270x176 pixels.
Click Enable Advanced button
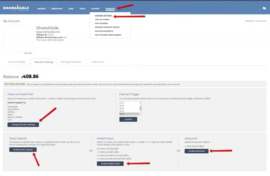(x=196, y=151)
